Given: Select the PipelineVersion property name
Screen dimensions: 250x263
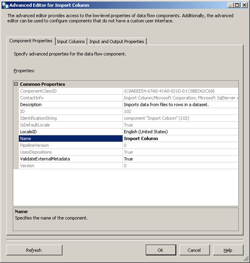Looking at the screenshot, I should pyautogui.click(x=34, y=145).
